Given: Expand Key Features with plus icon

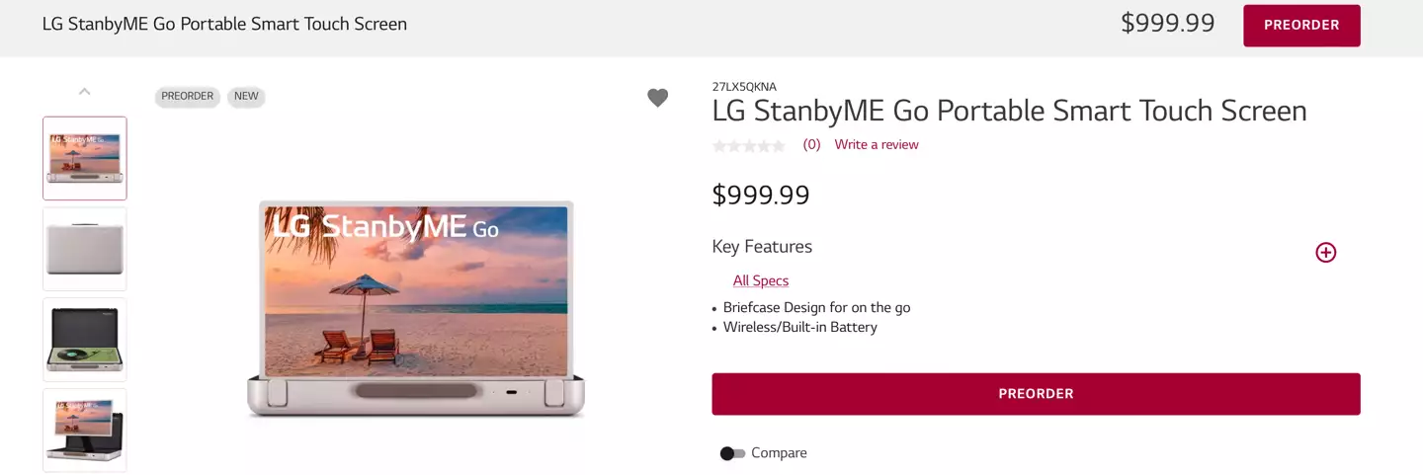Looking at the screenshot, I should point(1325,253).
